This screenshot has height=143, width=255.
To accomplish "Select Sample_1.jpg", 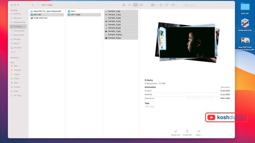I will click(x=121, y=11).
